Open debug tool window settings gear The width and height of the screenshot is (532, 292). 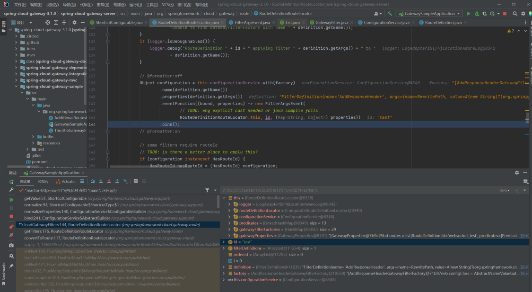coord(517,173)
